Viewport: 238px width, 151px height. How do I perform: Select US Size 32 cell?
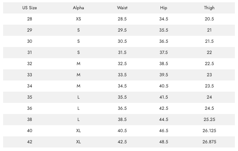(x=30, y=64)
